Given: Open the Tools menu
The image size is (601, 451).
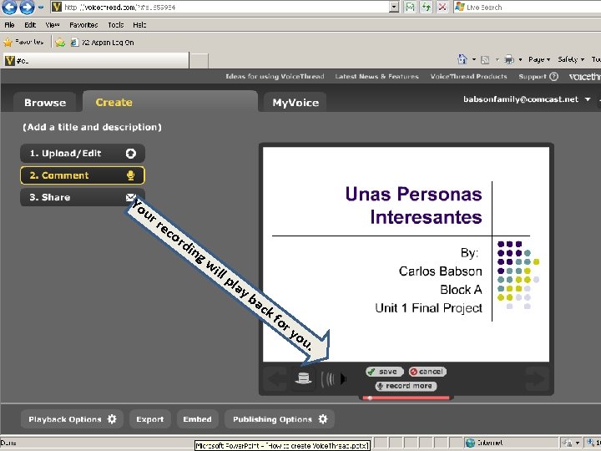Looking at the screenshot, I should click(115, 25).
